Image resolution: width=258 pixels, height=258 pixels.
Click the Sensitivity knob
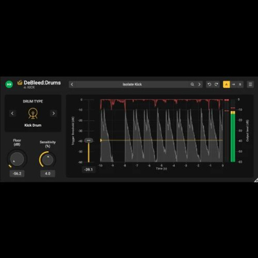pos(48,159)
